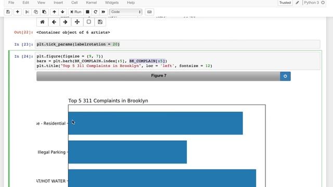333x187 pixels.
Task: Open the Cell menu
Action: pyautogui.click(x=74, y=3)
